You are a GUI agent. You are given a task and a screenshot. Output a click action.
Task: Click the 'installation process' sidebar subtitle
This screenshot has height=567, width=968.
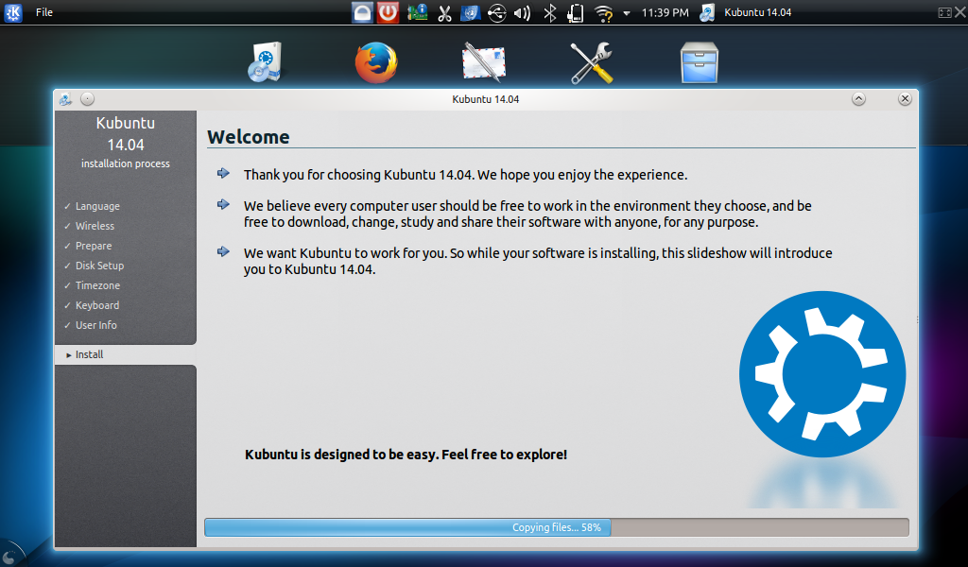click(x=126, y=163)
